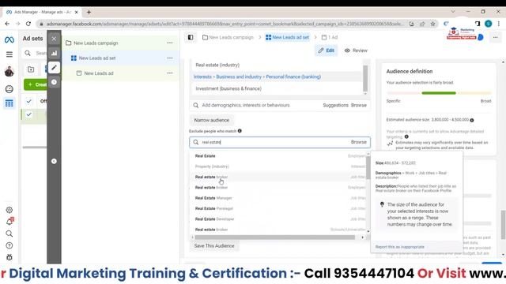Screen dimensions: 506x284
Task: Click the Ad sets search field
Action: (35, 53)
